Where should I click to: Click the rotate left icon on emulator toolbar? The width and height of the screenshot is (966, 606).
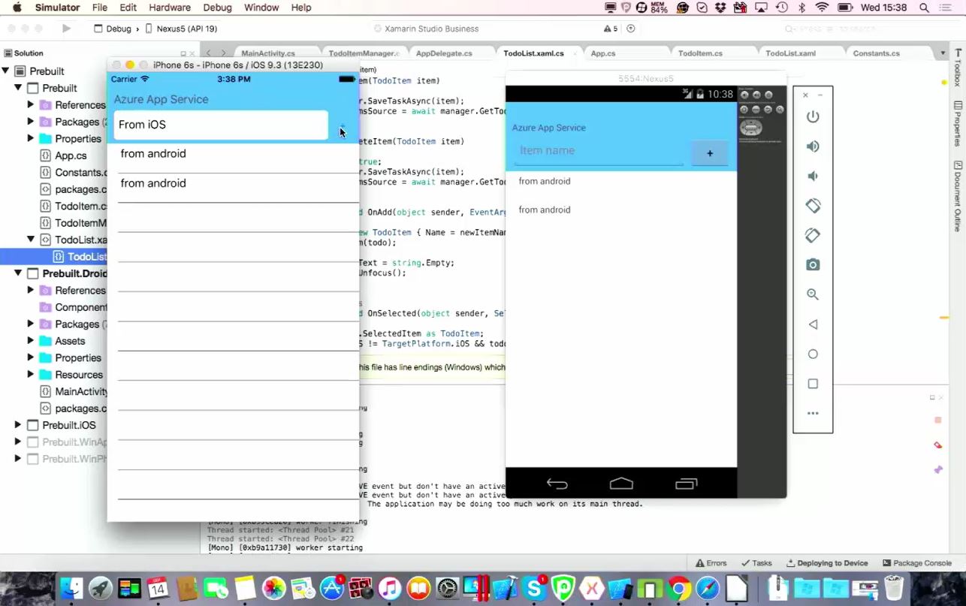(813, 206)
